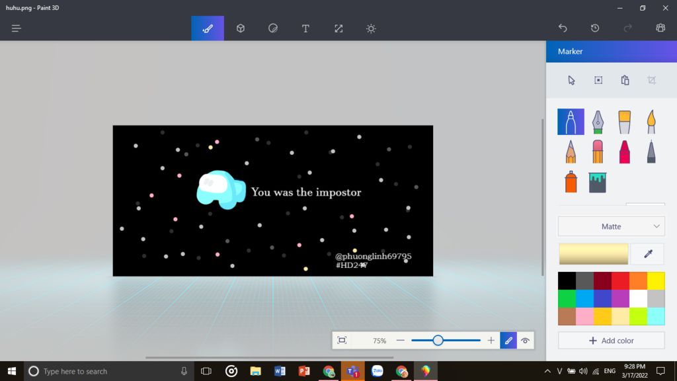The width and height of the screenshot is (677, 381).
Task: Activate the Eyedropper color picker
Action: click(648, 253)
